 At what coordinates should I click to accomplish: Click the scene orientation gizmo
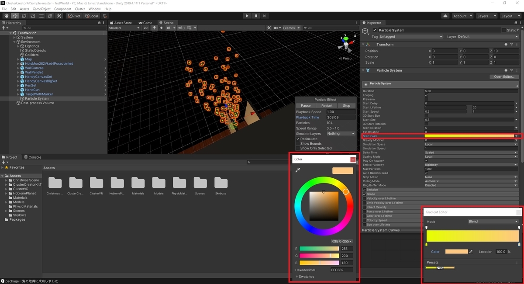tap(346, 45)
